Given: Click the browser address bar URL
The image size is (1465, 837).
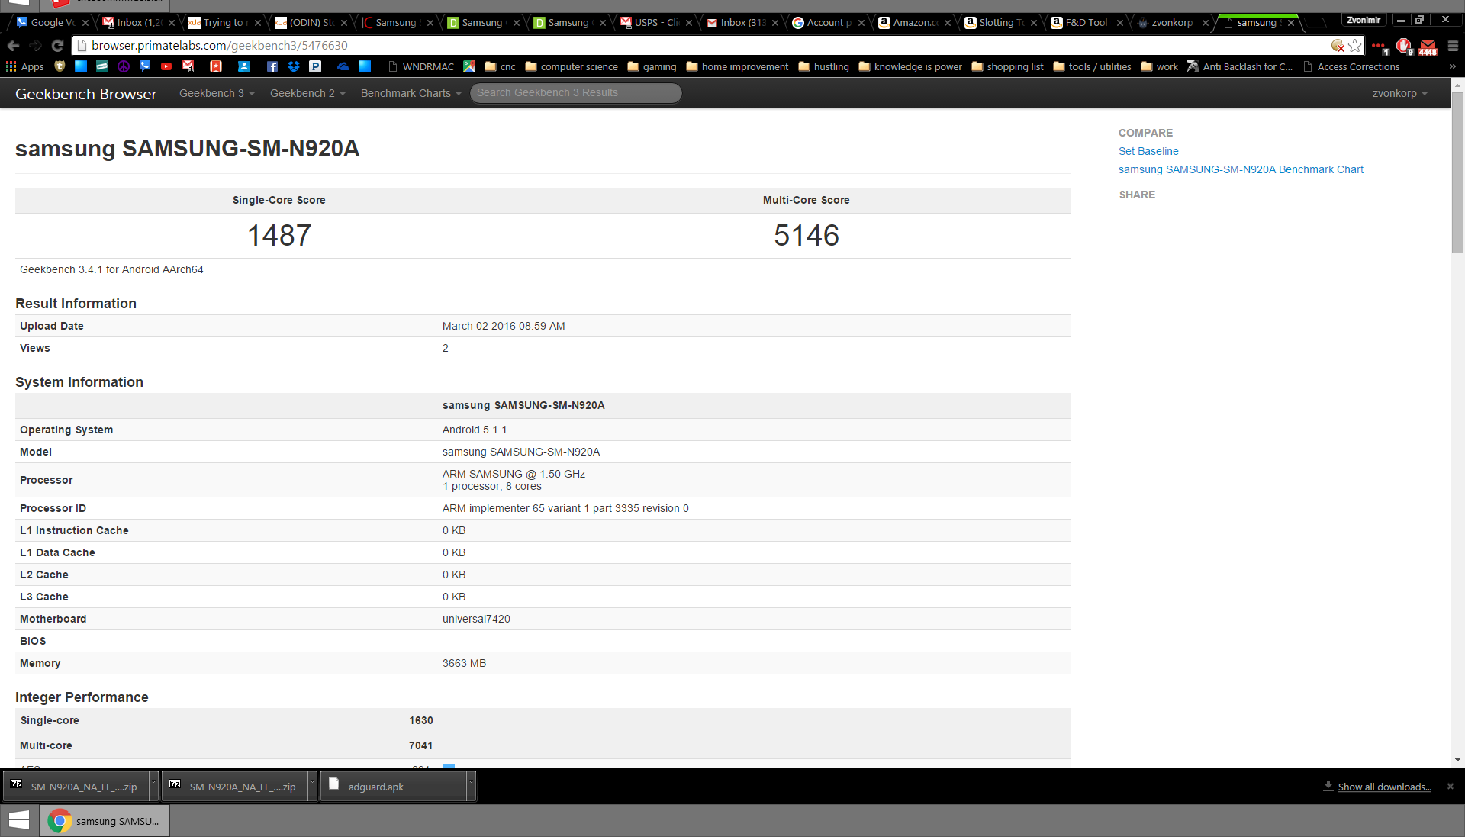Looking at the screenshot, I should click(220, 46).
